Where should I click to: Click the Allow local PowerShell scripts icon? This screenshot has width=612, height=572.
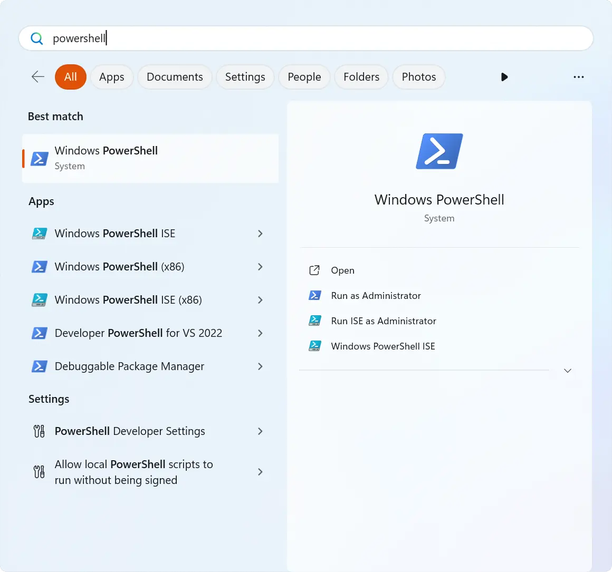click(39, 472)
